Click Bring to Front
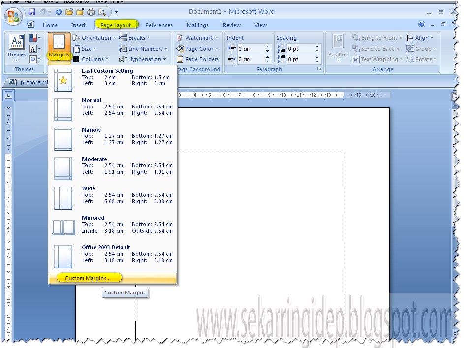The image size is (464, 348). (377, 38)
